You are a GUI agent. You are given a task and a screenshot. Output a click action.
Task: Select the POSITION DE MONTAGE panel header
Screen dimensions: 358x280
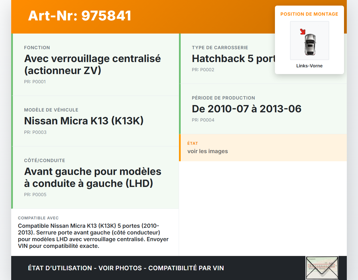[309, 14]
